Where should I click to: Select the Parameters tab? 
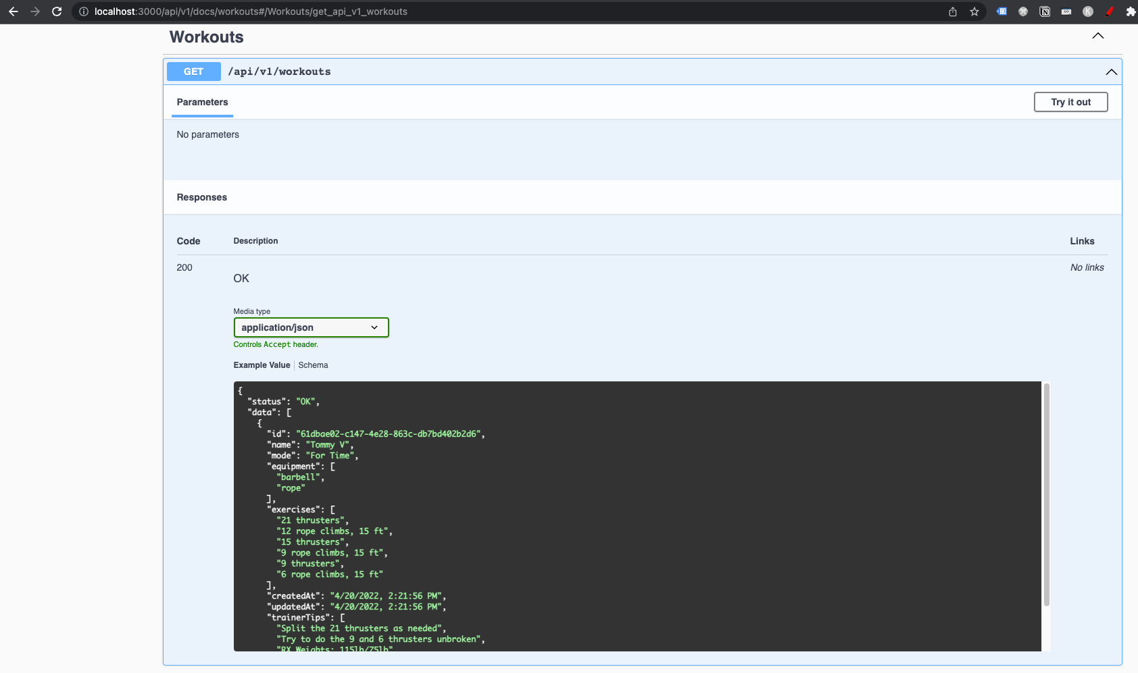(202, 102)
